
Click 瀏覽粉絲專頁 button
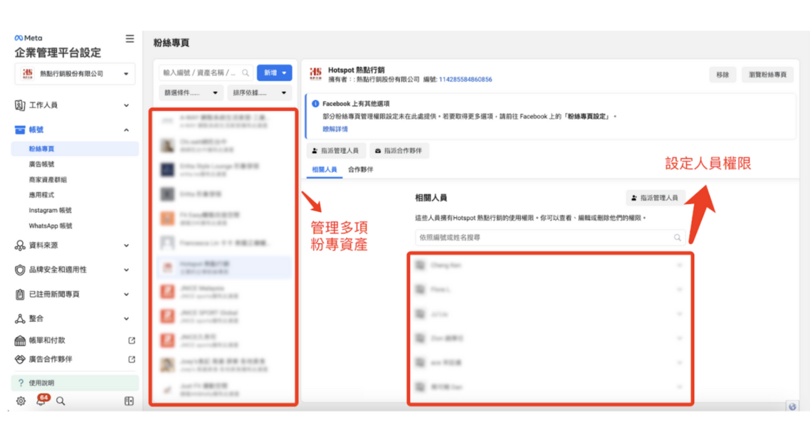[x=767, y=75]
